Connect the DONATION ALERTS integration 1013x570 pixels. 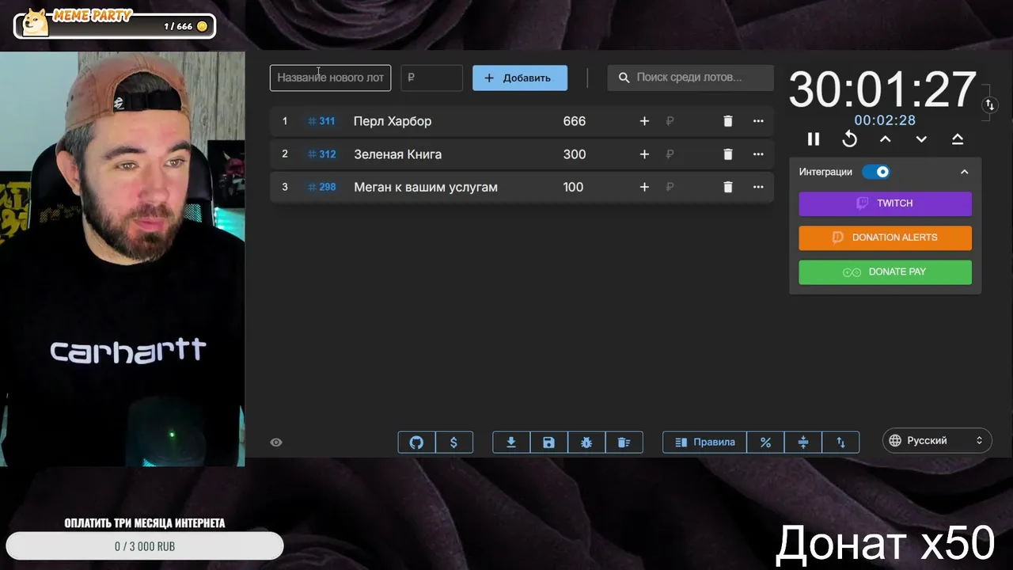885,237
